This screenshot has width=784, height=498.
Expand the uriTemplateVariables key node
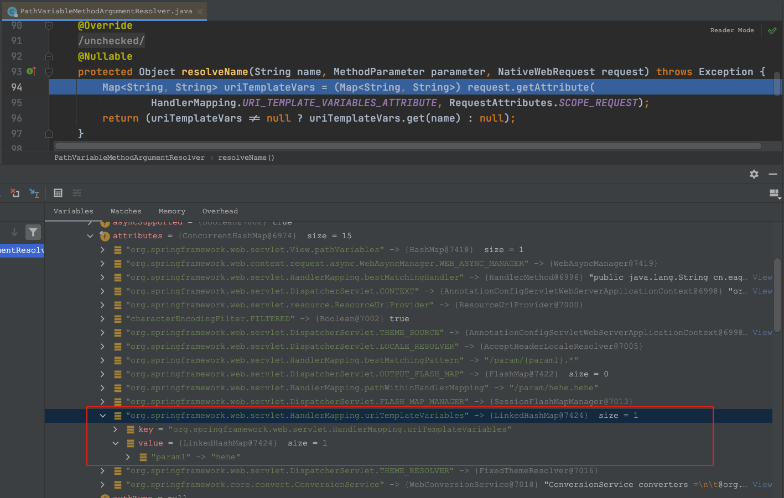(x=115, y=429)
